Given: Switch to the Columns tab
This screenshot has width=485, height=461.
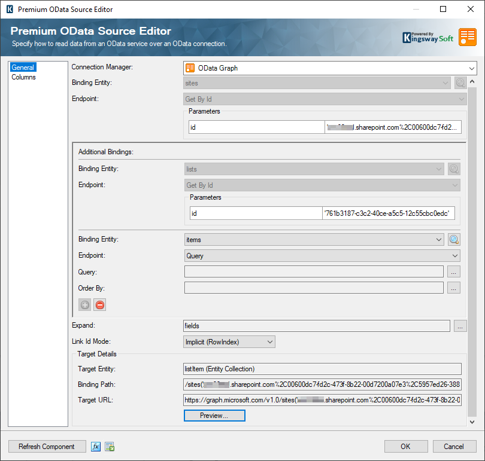Looking at the screenshot, I should click(x=25, y=76).
